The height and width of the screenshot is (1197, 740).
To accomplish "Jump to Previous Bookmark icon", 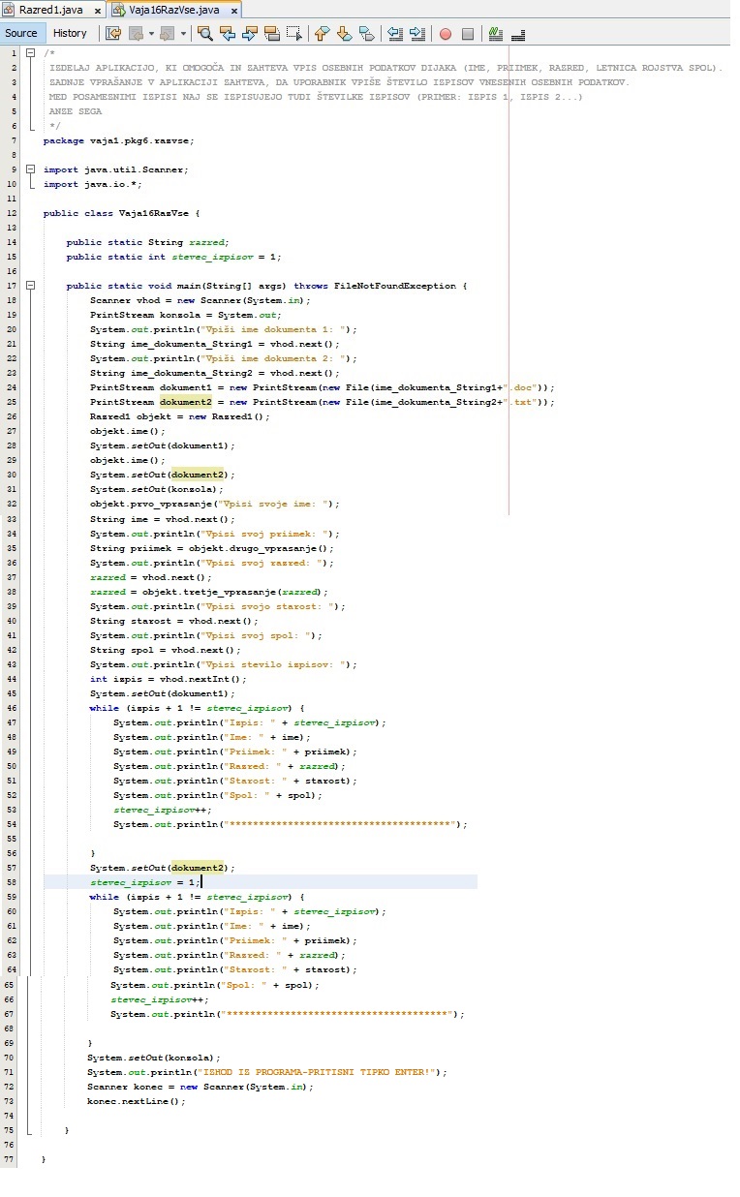I will pos(323,33).
